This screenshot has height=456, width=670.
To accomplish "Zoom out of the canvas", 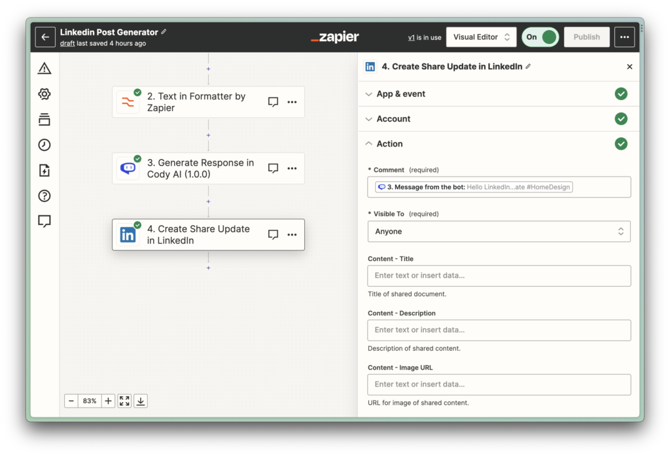I will coord(71,401).
